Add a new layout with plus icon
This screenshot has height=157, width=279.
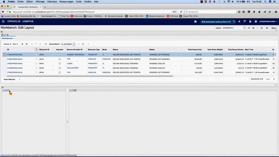click(x=249, y=28)
